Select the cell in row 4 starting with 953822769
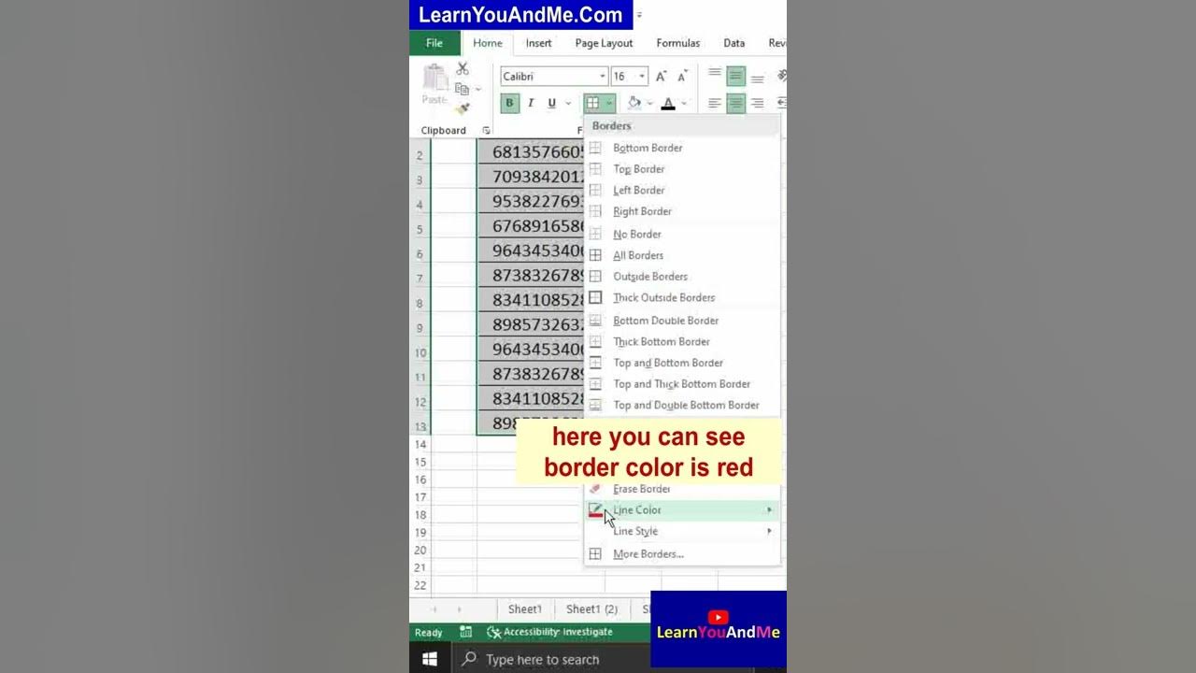Image resolution: width=1196 pixels, height=673 pixels. [531, 202]
